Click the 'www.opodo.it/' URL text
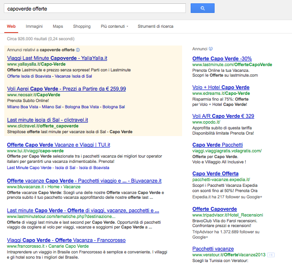Viewport: 292px width, 263px height. pos(206,122)
